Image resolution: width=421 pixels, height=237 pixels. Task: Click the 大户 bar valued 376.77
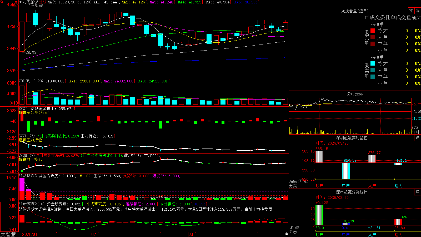[x=372, y=159]
